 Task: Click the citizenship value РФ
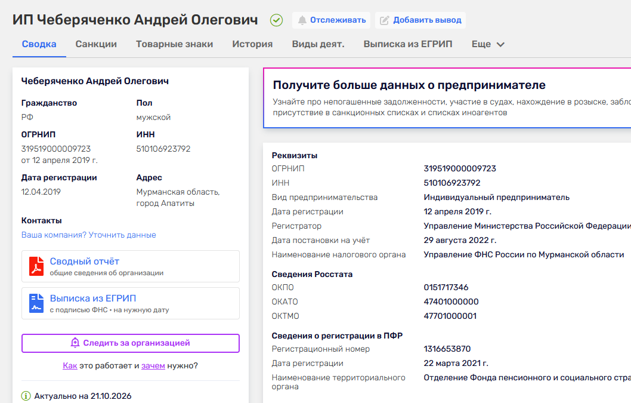click(27, 117)
